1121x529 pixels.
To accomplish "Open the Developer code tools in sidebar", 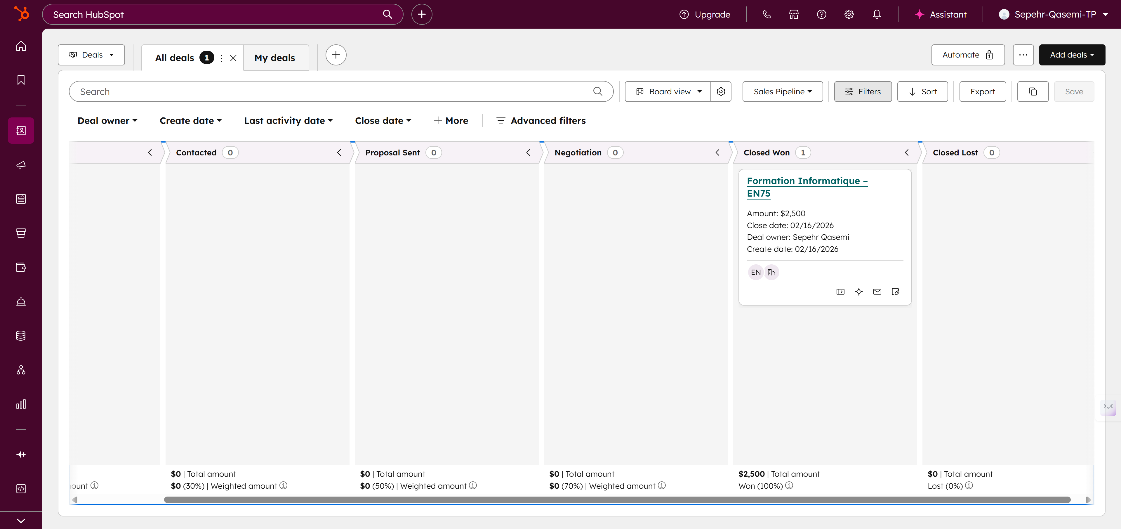I will point(20,488).
